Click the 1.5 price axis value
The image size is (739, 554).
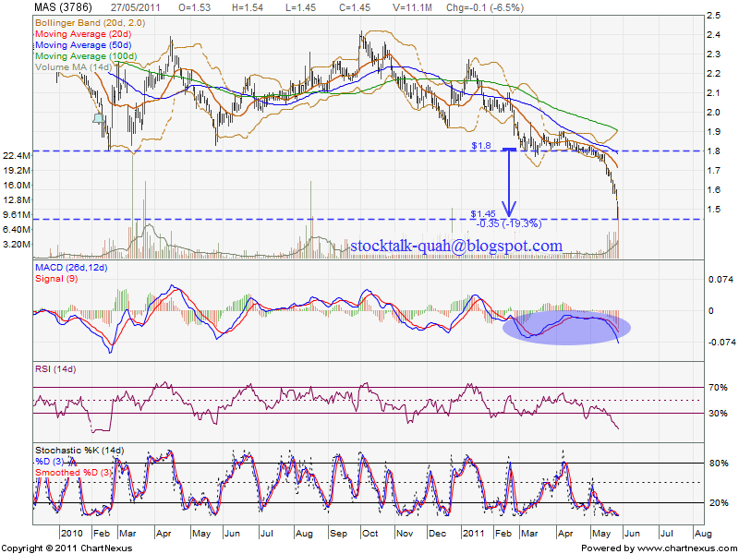713,210
